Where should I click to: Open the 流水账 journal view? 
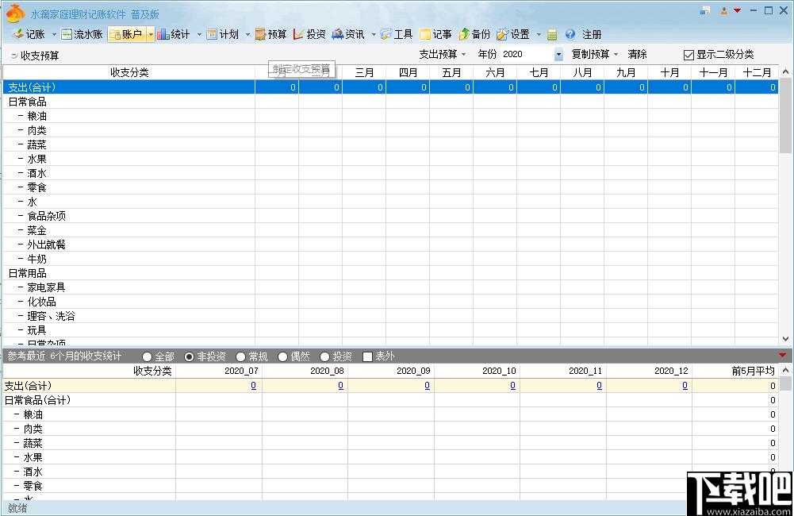pyautogui.click(x=82, y=34)
